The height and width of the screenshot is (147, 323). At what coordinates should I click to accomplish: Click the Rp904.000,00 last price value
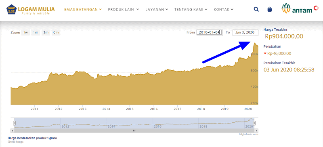pyautogui.click(x=284, y=36)
